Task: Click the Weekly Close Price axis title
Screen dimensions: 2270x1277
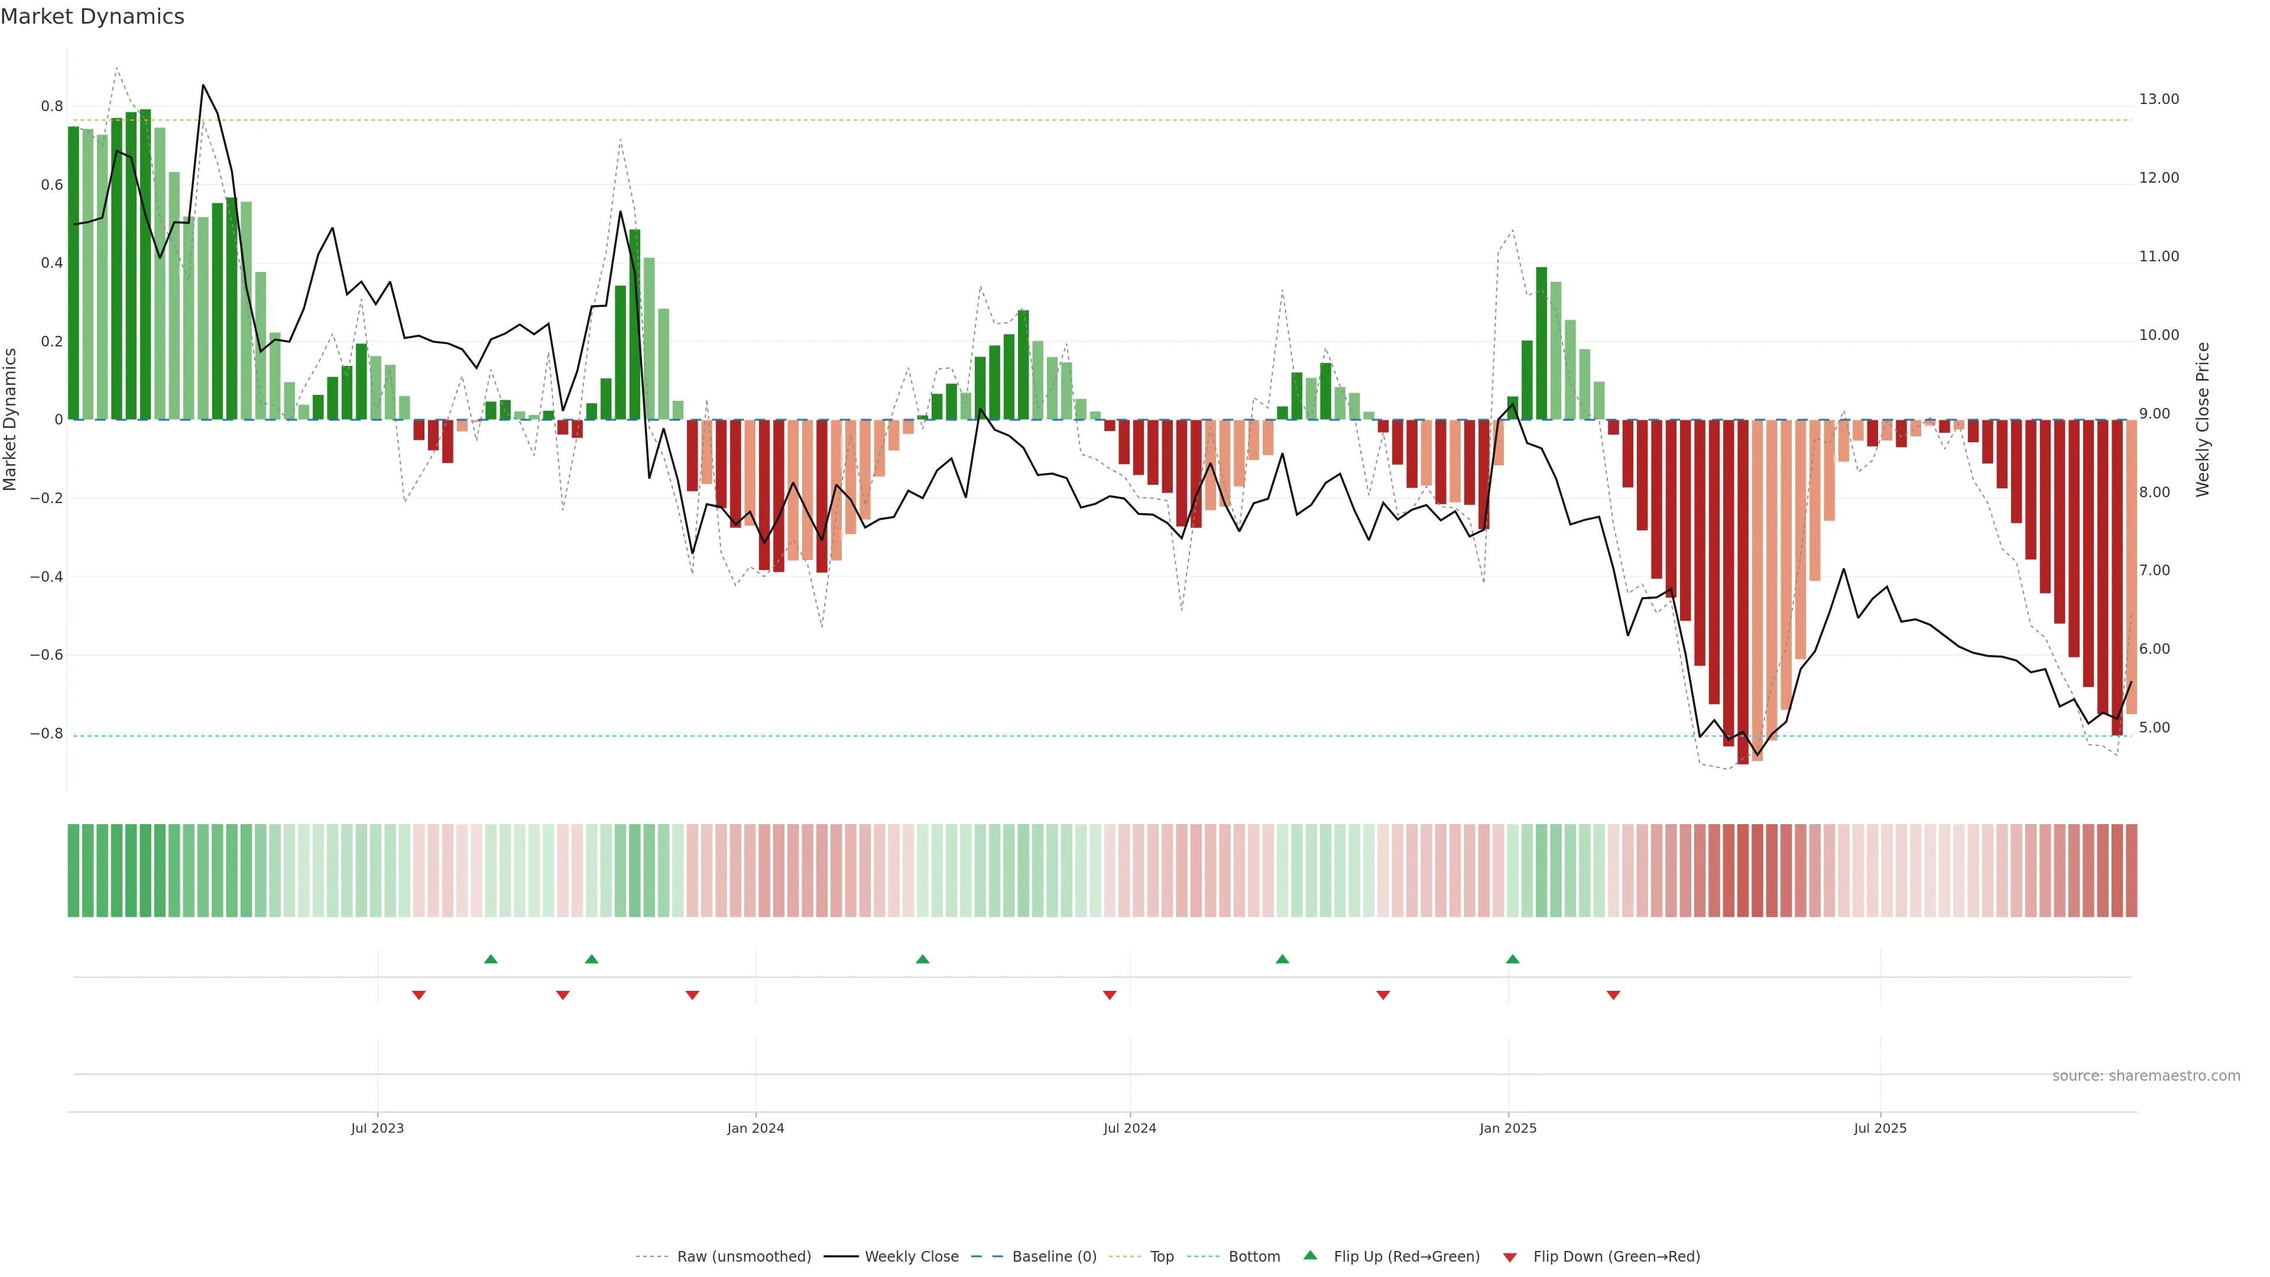Action: pos(2202,420)
